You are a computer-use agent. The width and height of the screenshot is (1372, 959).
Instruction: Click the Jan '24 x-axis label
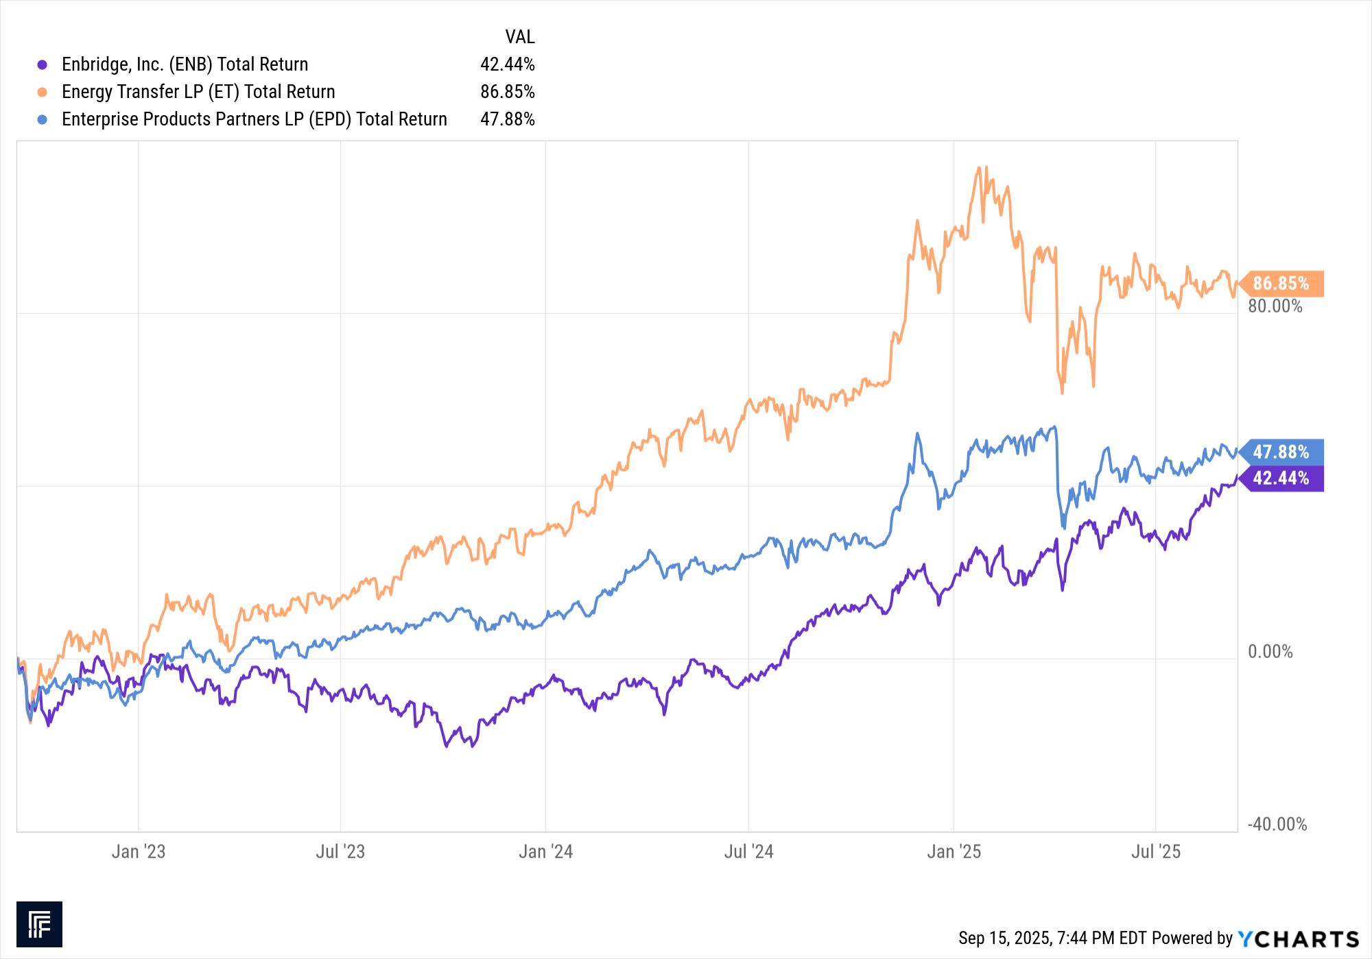(x=545, y=851)
